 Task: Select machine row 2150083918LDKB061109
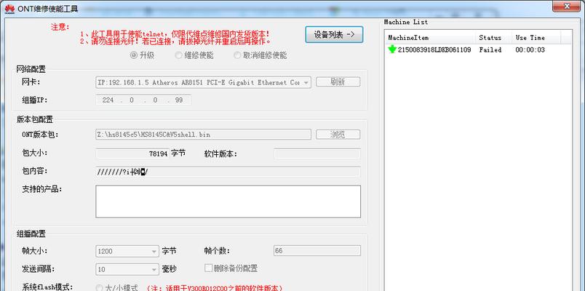(x=434, y=49)
